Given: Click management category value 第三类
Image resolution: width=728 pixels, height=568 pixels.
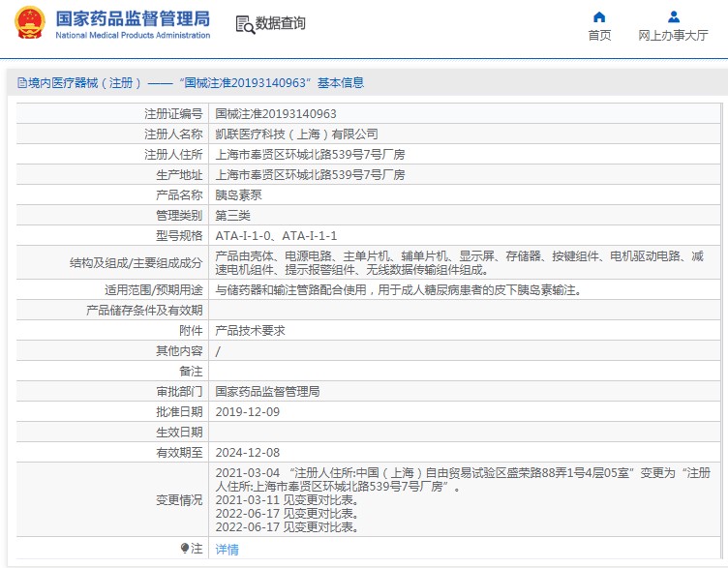Looking at the screenshot, I should click(233, 216).
